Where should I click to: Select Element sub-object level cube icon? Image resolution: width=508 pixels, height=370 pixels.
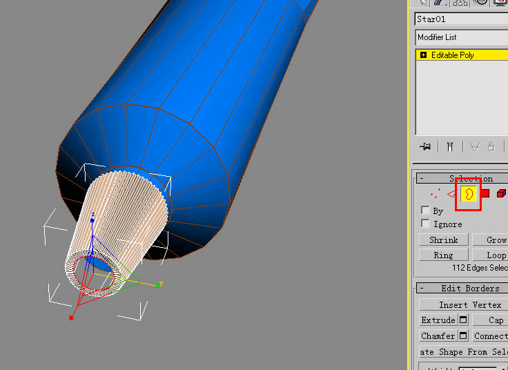[x=501, y=193]
